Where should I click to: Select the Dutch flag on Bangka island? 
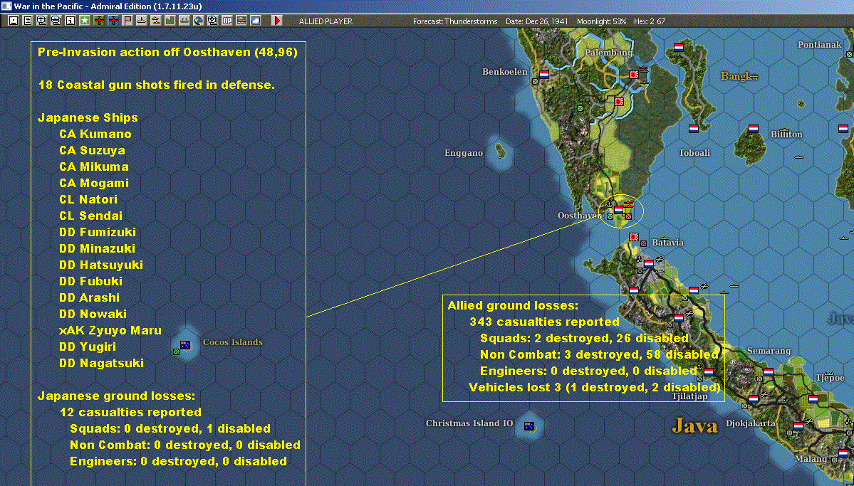679,48
